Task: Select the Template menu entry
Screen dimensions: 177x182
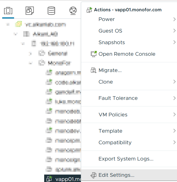Action: [110, 131]
